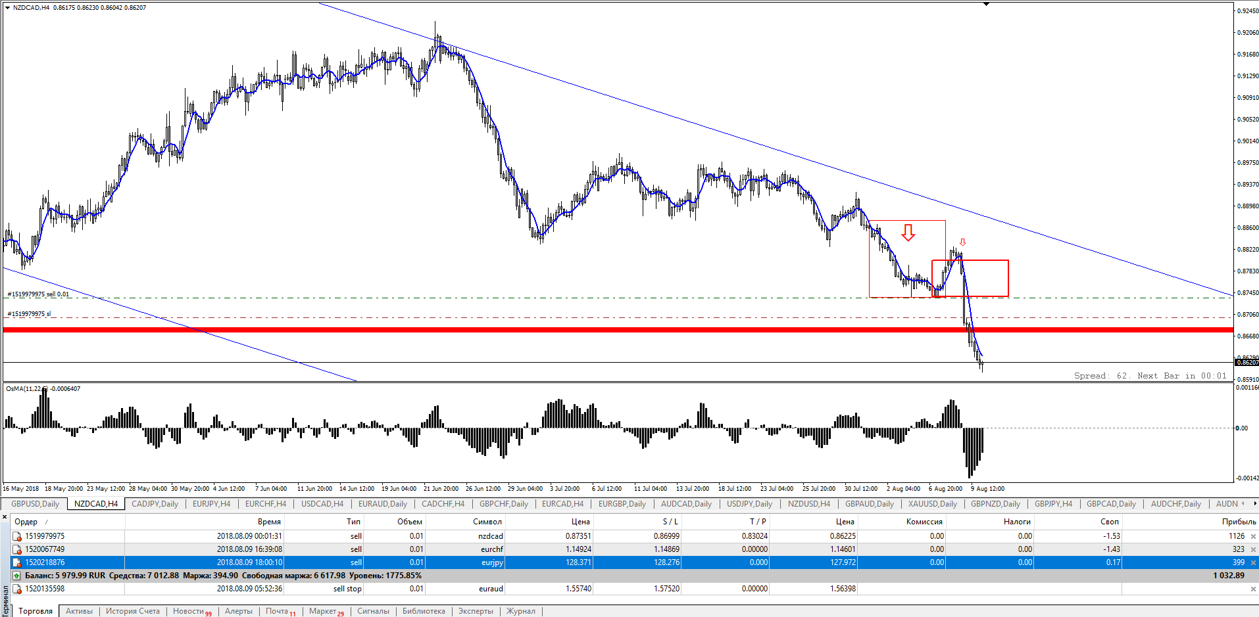1259x617 pixels.
Task: Open the Журнал terminal tab
Action: tap(521, 611)
